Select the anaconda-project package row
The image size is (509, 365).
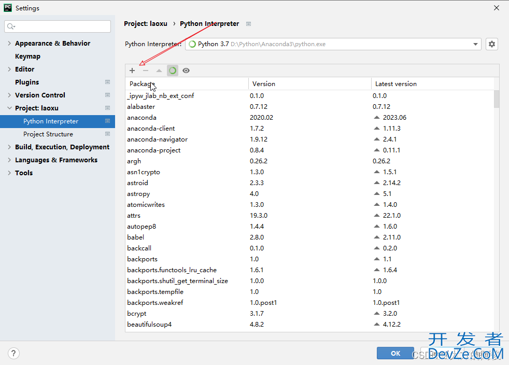pyautogui.click(x=309, y=150)
